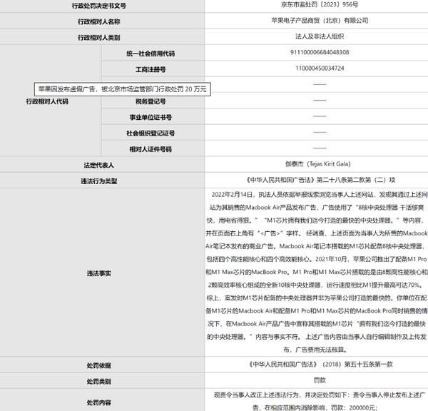Click the registration number 110000450034724
The width and height of the screenshot is (428, 411).
[320, 68]
